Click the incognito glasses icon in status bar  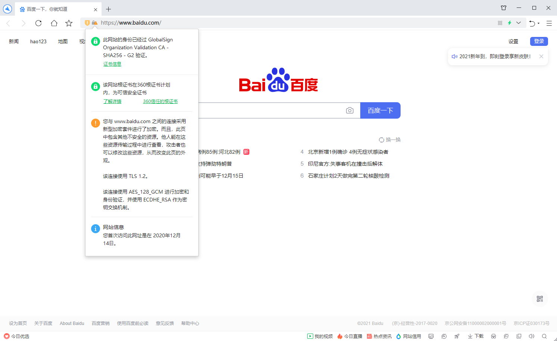[x=494, y=336]
